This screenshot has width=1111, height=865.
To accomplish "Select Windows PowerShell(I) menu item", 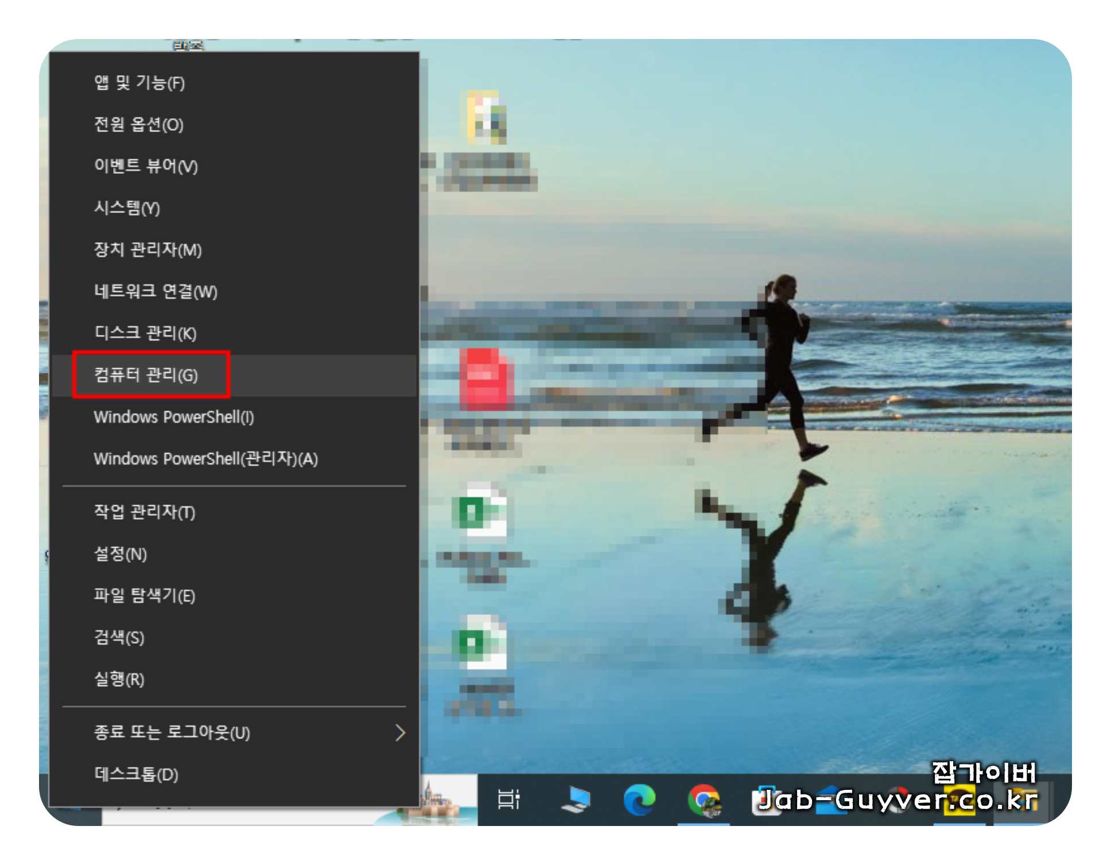I will pyautogui.click(x=173, y=417).
